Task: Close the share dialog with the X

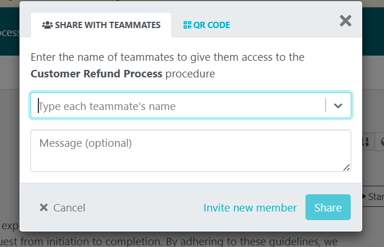Action: 346,21
